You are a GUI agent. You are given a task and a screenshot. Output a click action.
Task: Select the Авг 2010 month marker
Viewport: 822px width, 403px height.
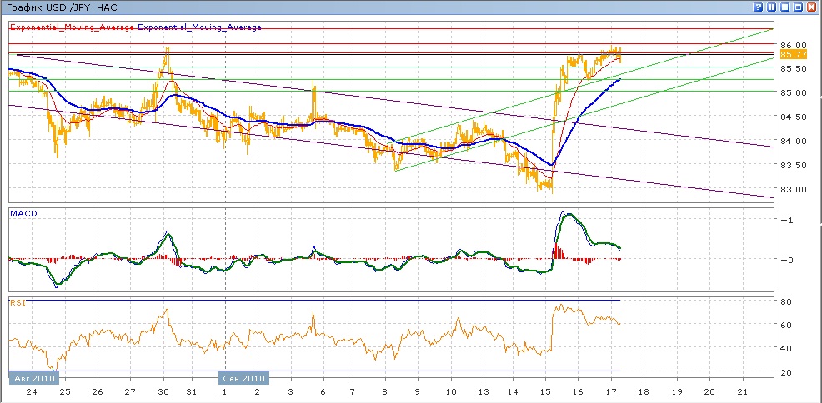[31, 377]
